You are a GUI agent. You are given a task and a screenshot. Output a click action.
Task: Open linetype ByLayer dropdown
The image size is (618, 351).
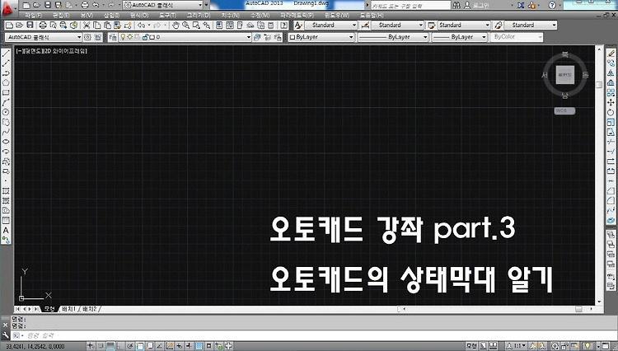click(393, 37)
